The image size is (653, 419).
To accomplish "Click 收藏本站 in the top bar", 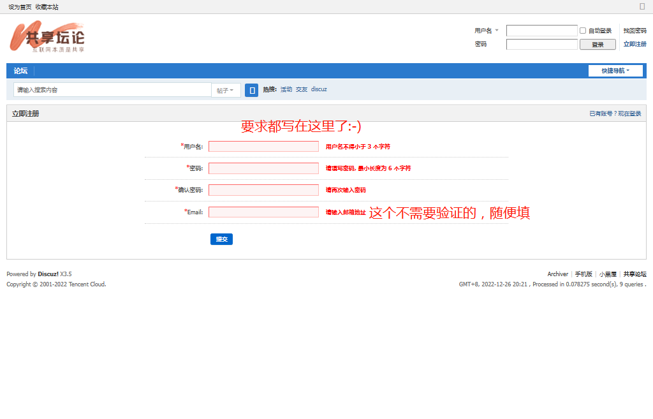I will [x=47, y=7].
